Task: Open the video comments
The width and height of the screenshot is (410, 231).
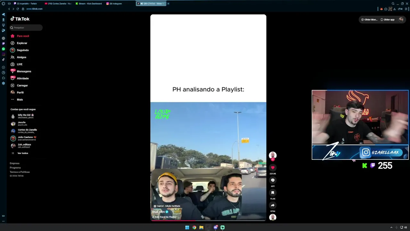Action: (x=273, y=180)
